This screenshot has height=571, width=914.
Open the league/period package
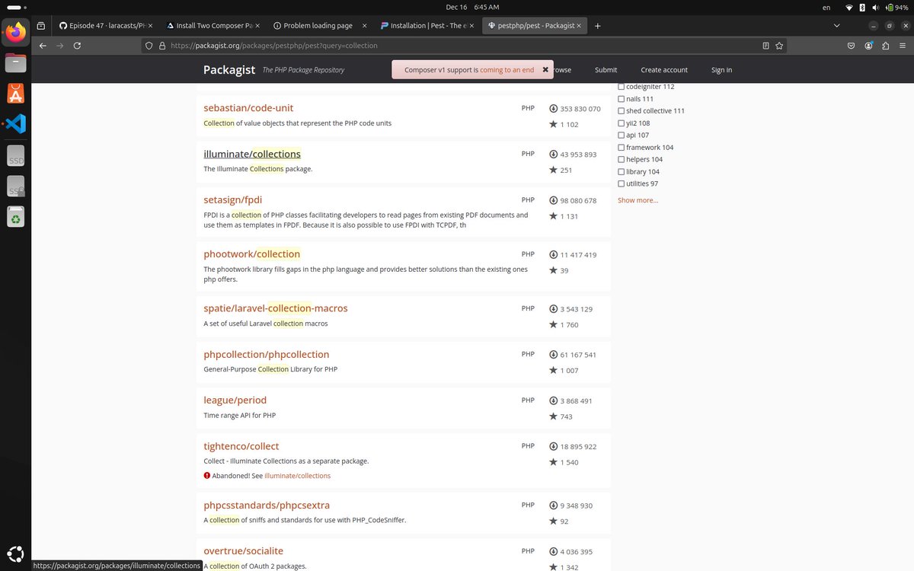tap(235, 400)
